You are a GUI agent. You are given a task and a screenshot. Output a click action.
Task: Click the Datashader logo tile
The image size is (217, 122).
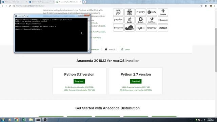[163, 20]
